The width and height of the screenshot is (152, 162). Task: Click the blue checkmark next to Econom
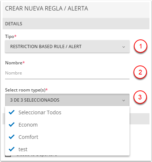(x=12, y=125)
